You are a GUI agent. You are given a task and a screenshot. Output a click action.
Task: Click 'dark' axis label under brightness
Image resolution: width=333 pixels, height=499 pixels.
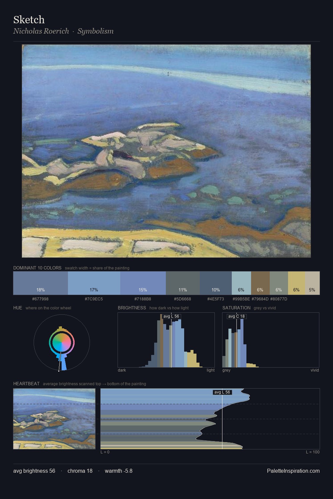pyautogui.click(x=122, y=370)
